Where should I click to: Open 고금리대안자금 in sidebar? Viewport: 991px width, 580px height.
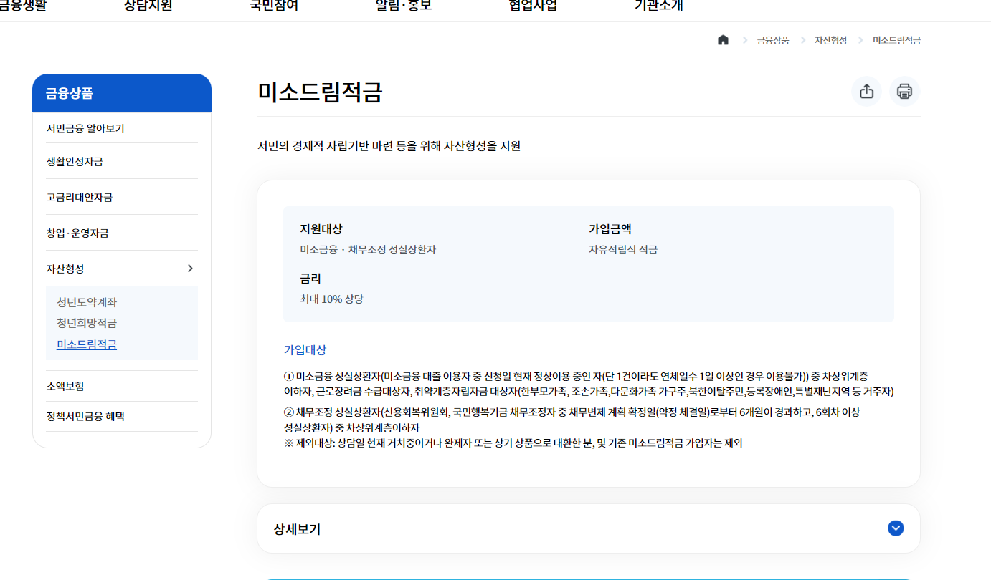click(80, 198)
